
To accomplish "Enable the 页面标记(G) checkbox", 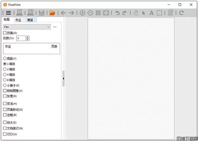I will (x=5, y=109).
